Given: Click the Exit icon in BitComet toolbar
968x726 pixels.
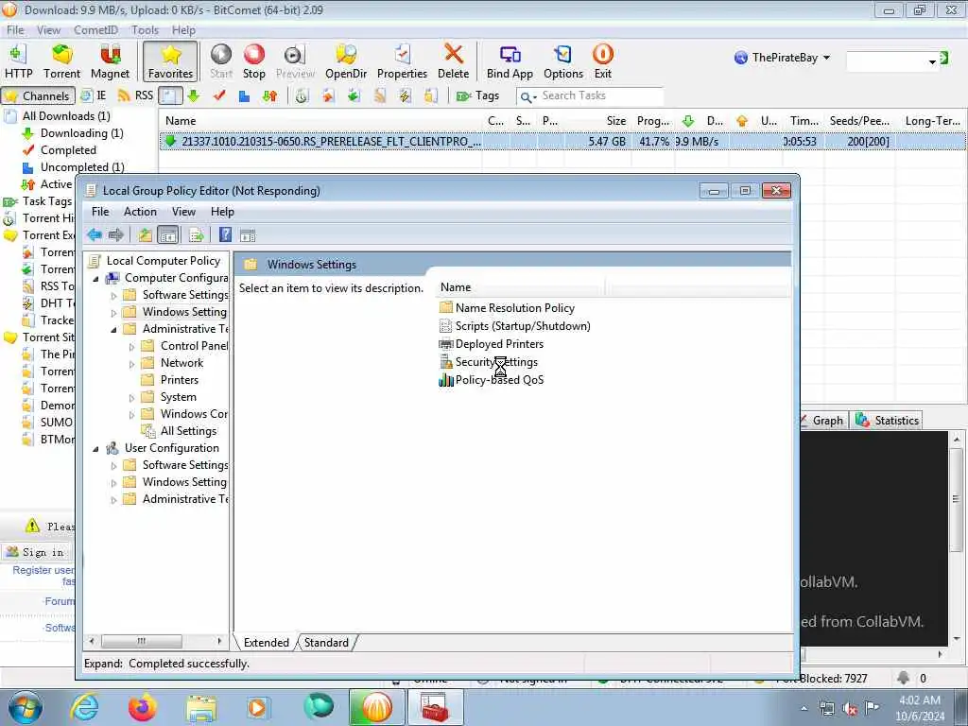Looking at the screenshot, I should click(602, 61).
